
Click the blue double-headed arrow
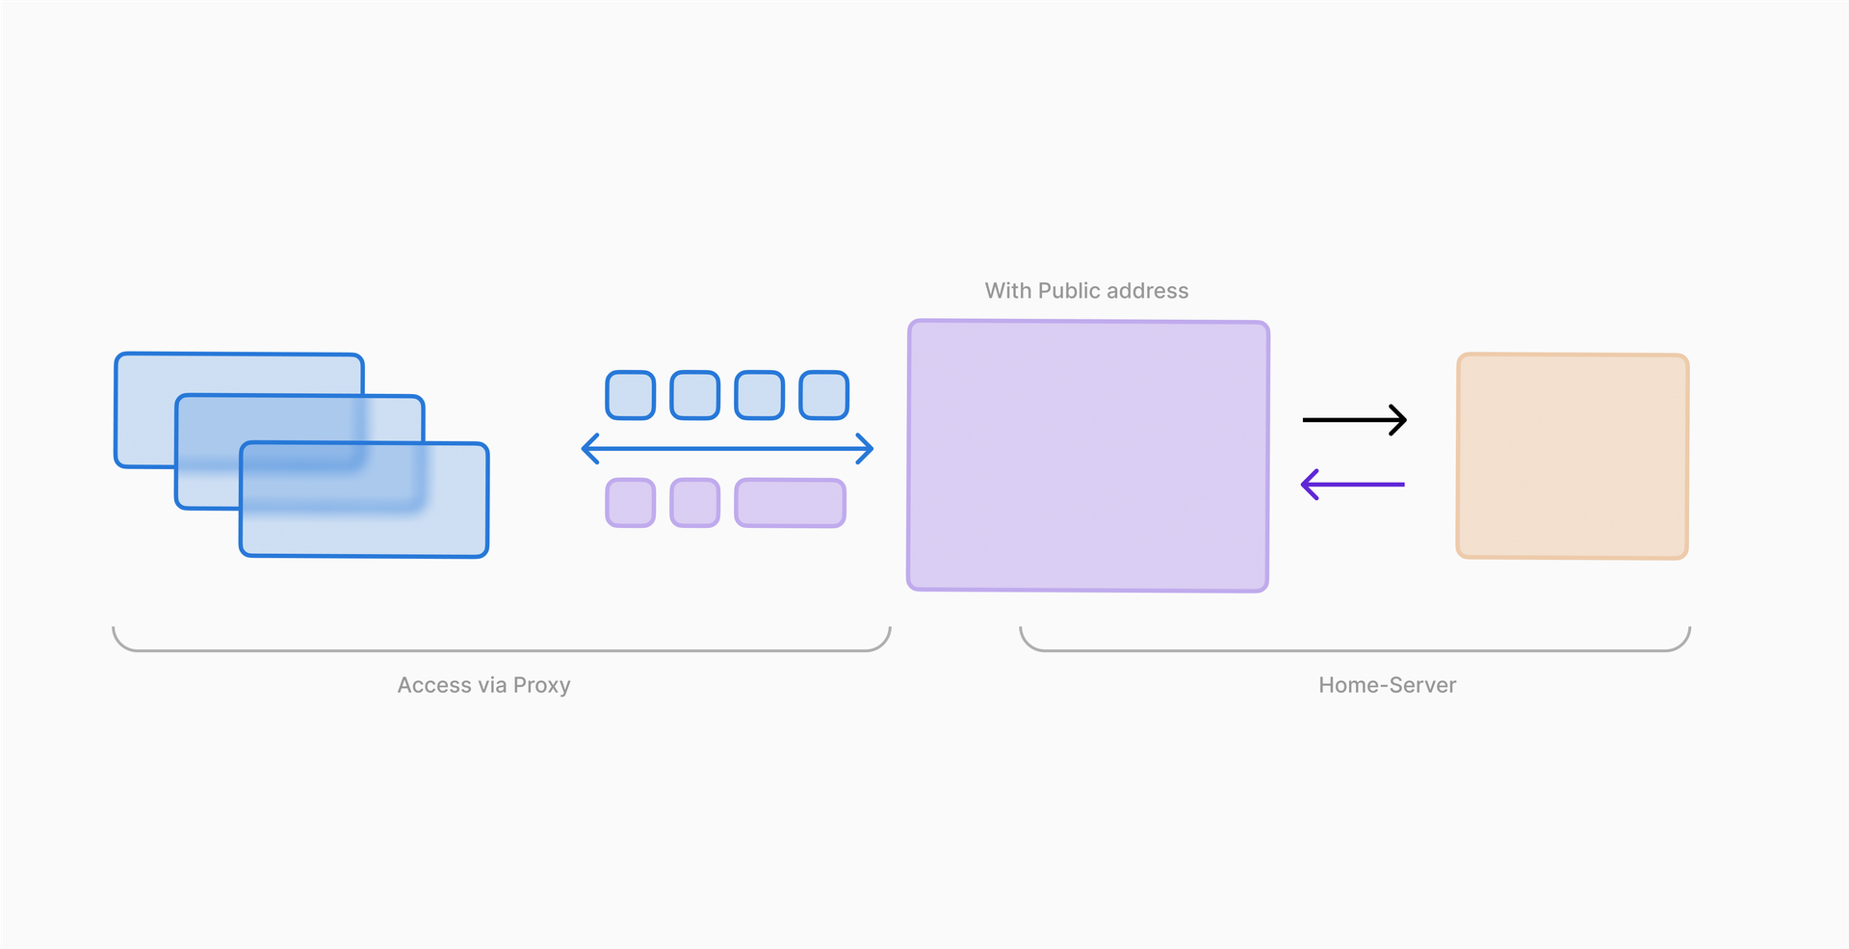click(727, 448)
